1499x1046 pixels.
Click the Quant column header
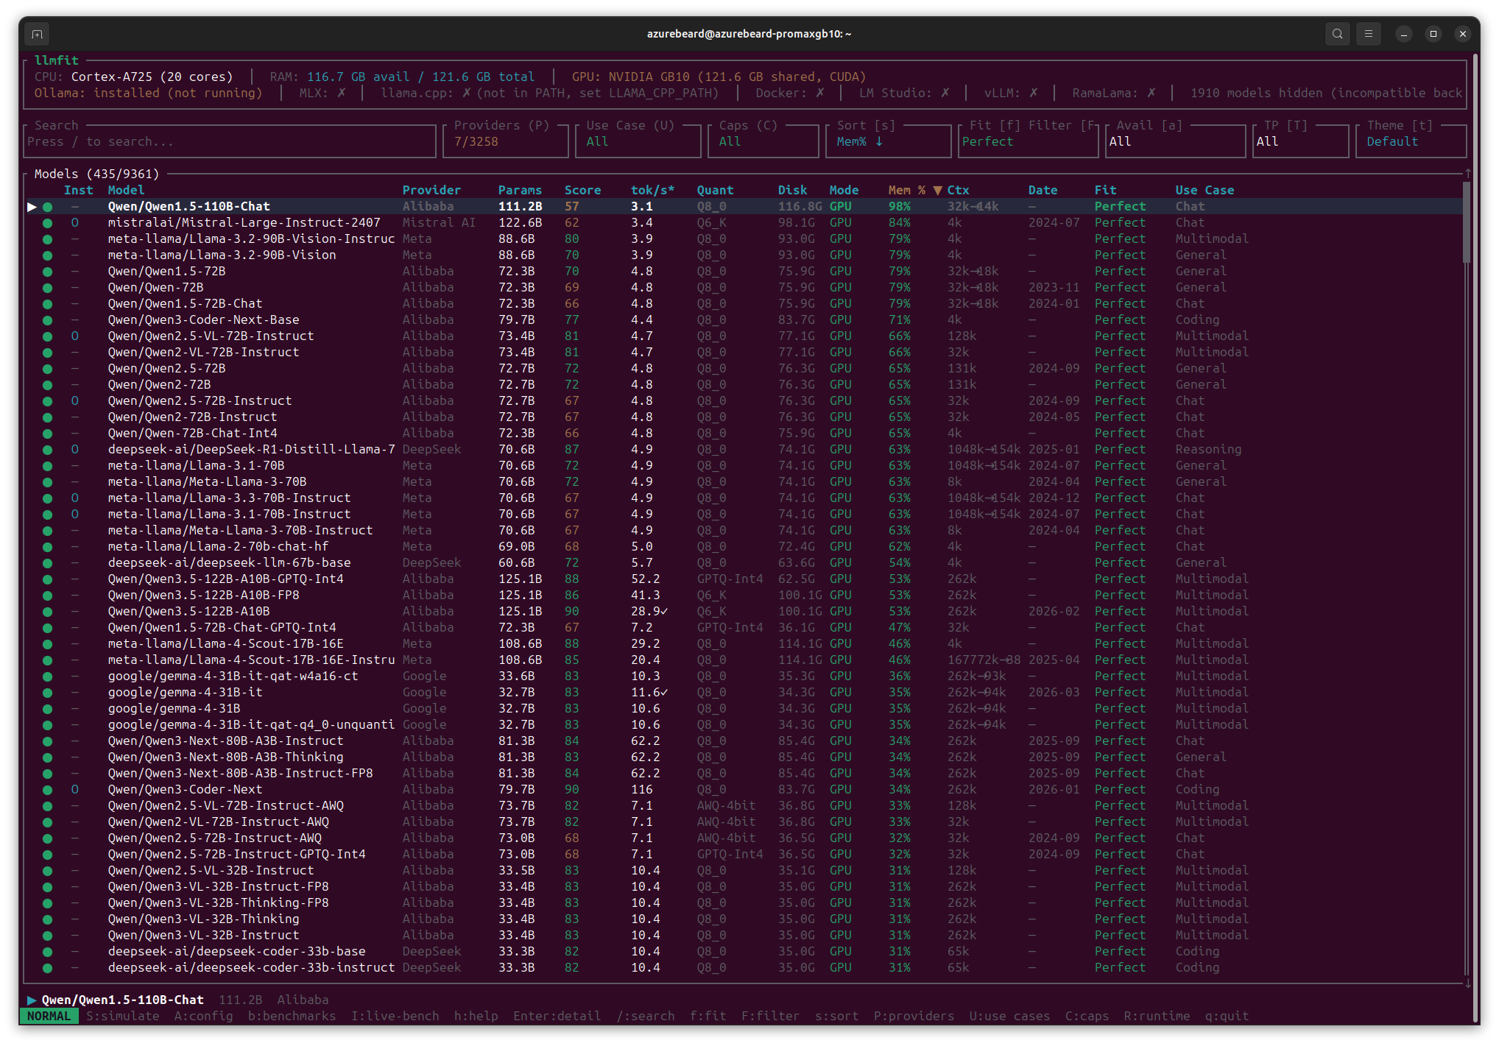[716, 191]
